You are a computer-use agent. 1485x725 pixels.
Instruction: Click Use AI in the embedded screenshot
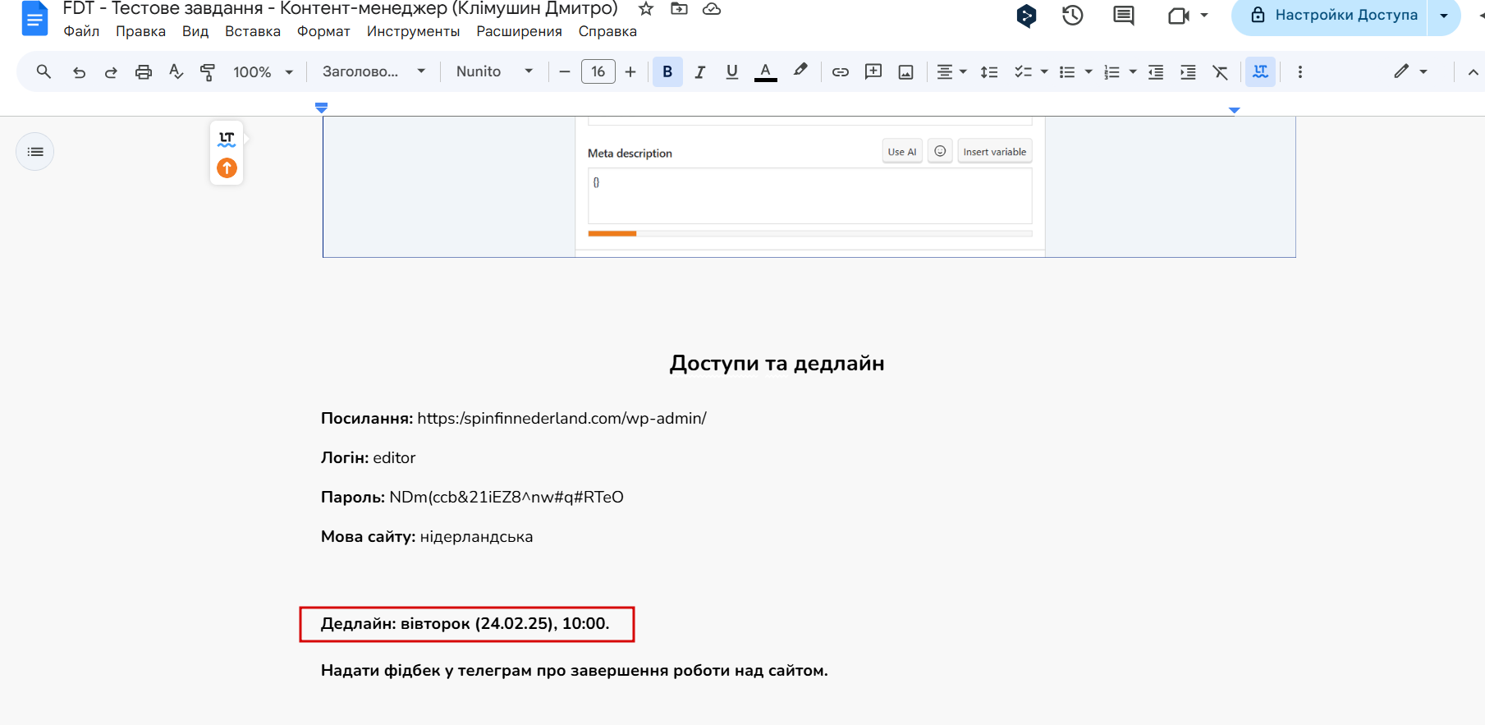[902, 152]
